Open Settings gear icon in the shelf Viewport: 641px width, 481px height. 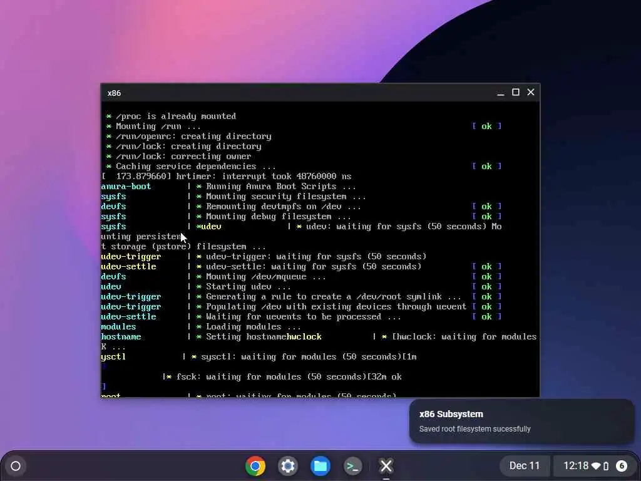tap(288, 466)
